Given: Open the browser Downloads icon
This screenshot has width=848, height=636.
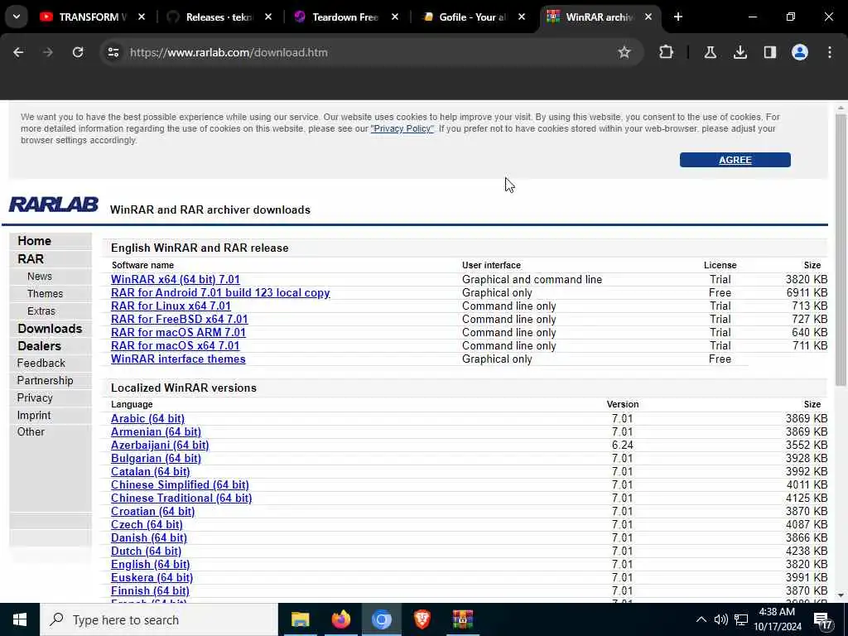Looking at the screenshot, I should (740, 52).
